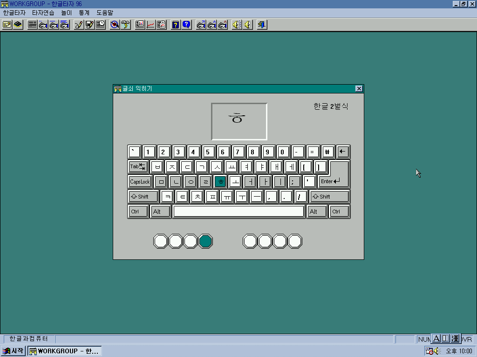Click the highlighted green finger indicator
Image resolution: width=477 pixels, height=357 pixels.
coord(205,241)
